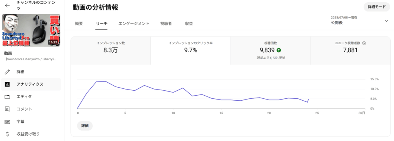Click the 詳細 button below the chart
Viewport: 394px width, 141px height.
click(x=85, y=126)
